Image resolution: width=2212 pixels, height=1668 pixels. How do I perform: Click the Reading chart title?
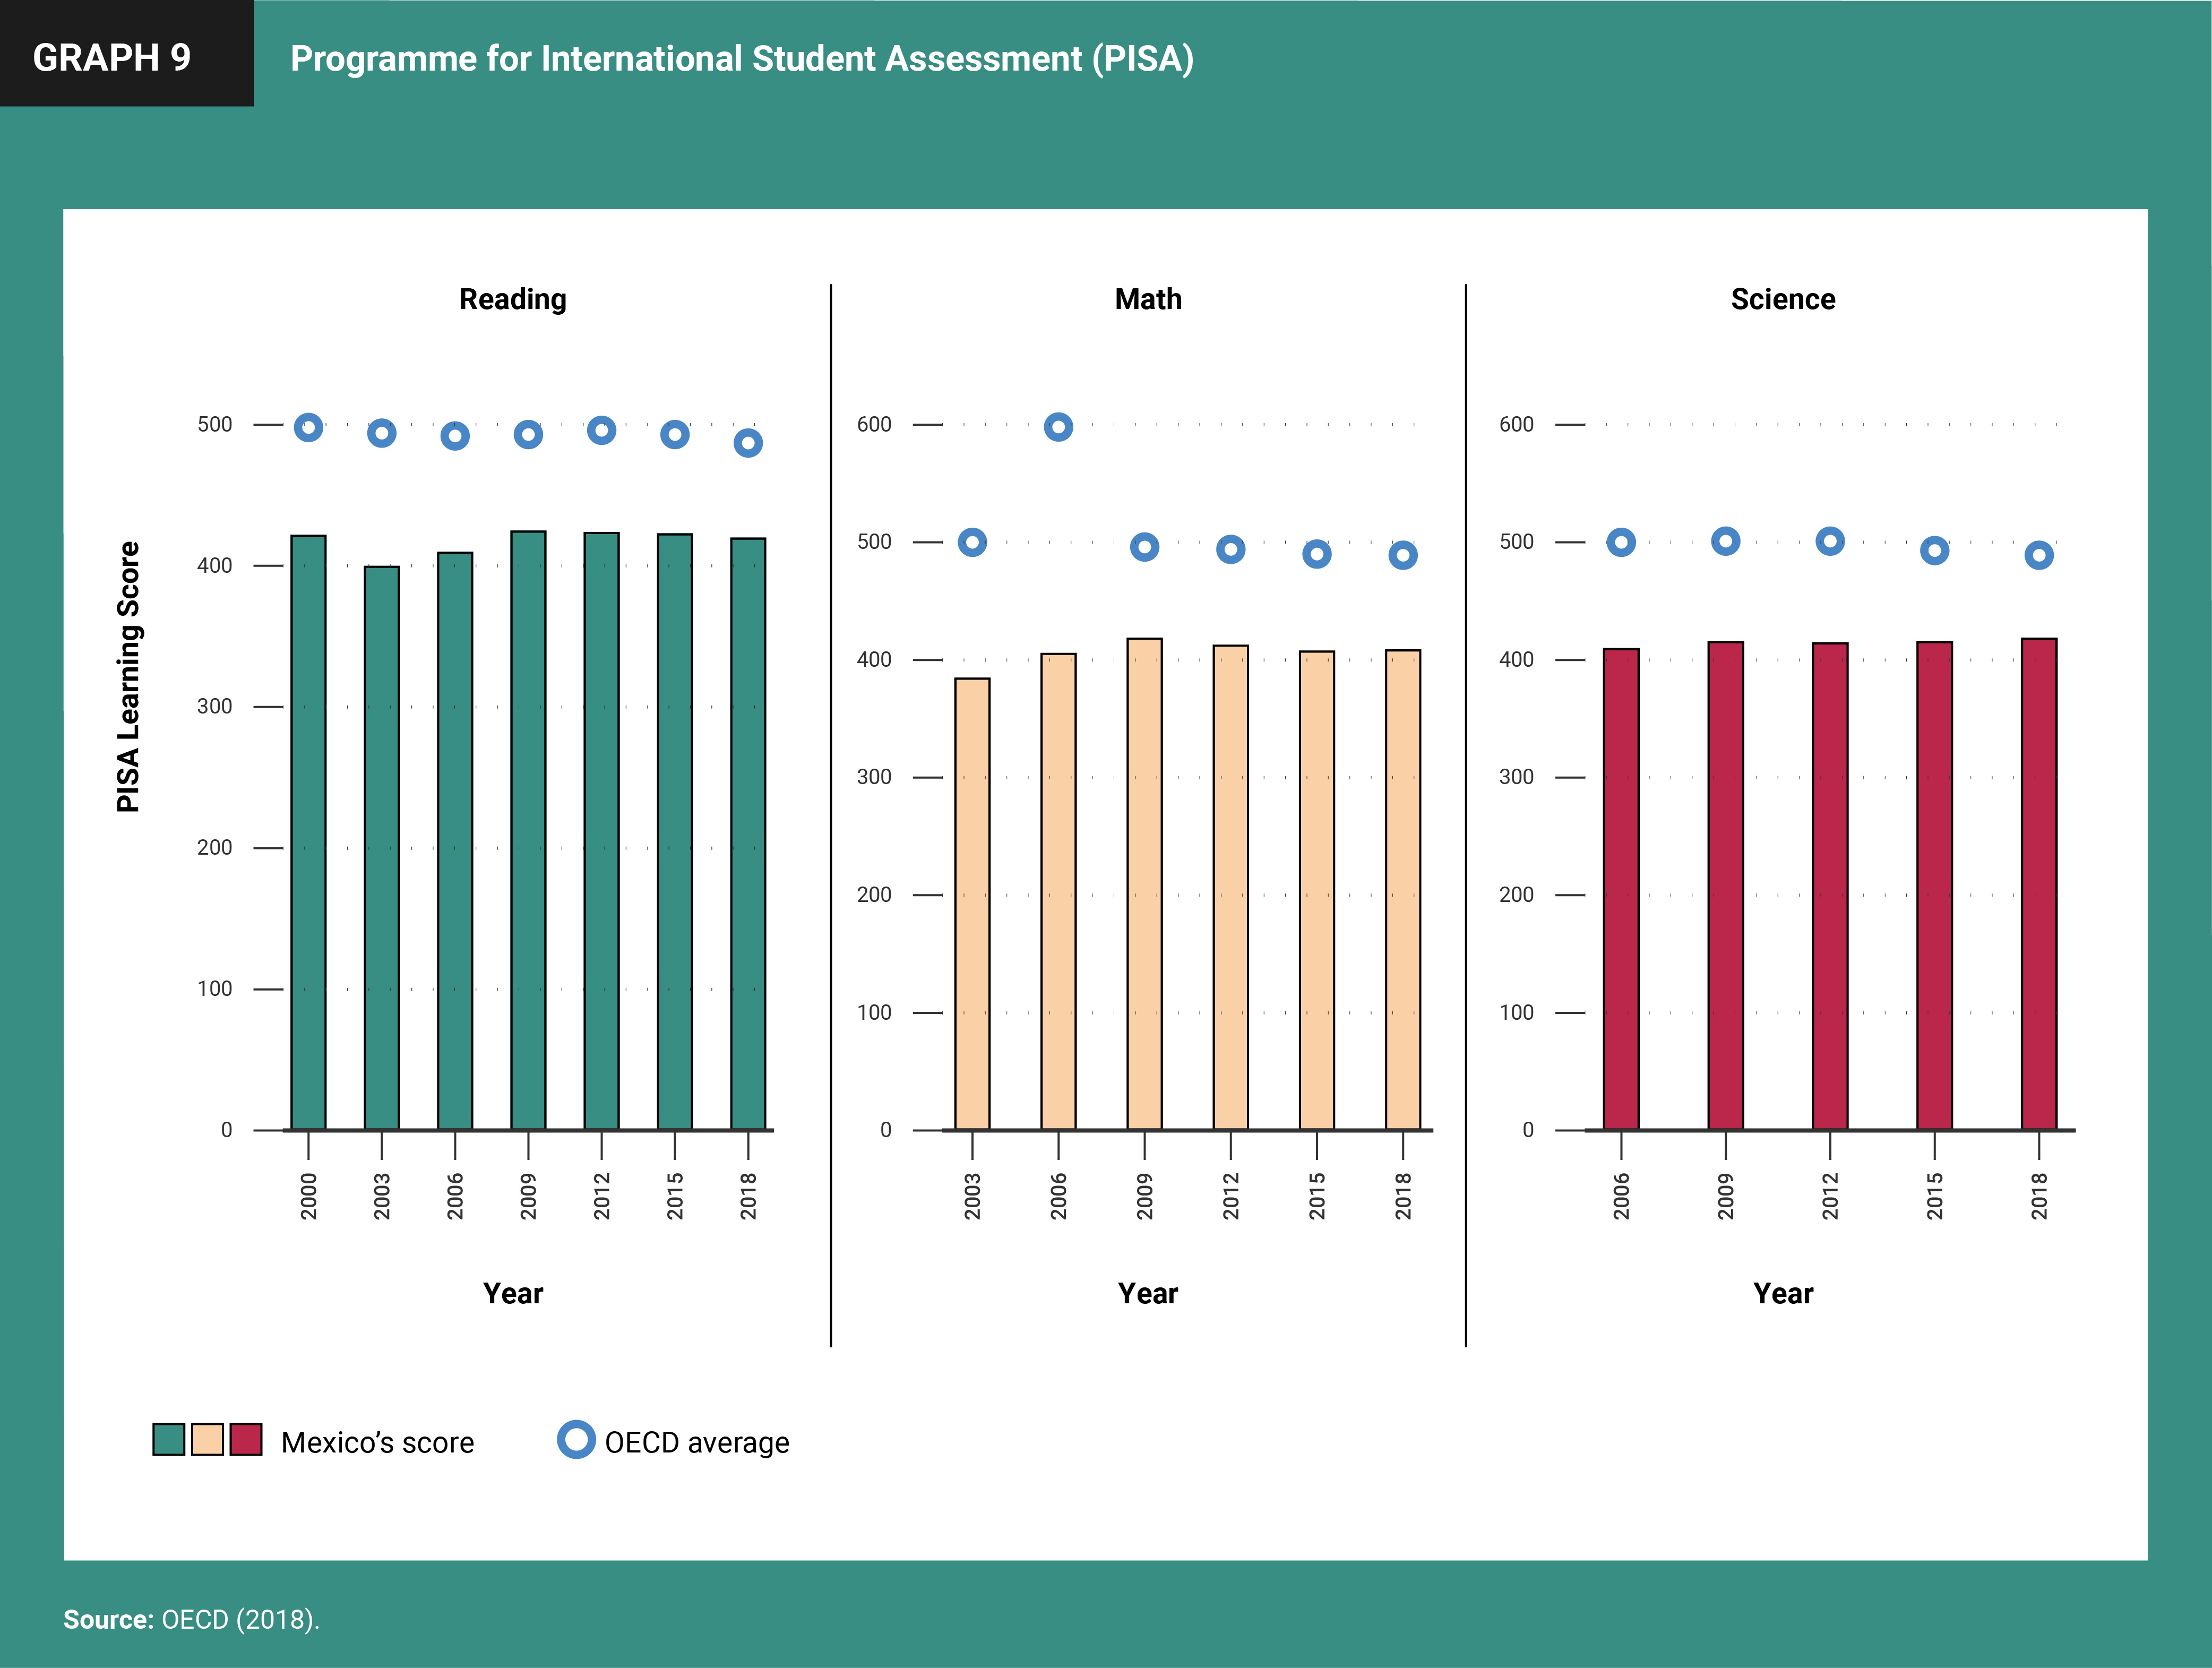(512, 299)
